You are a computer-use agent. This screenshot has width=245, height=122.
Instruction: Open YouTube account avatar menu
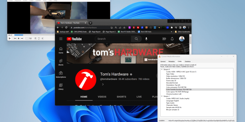182,39
